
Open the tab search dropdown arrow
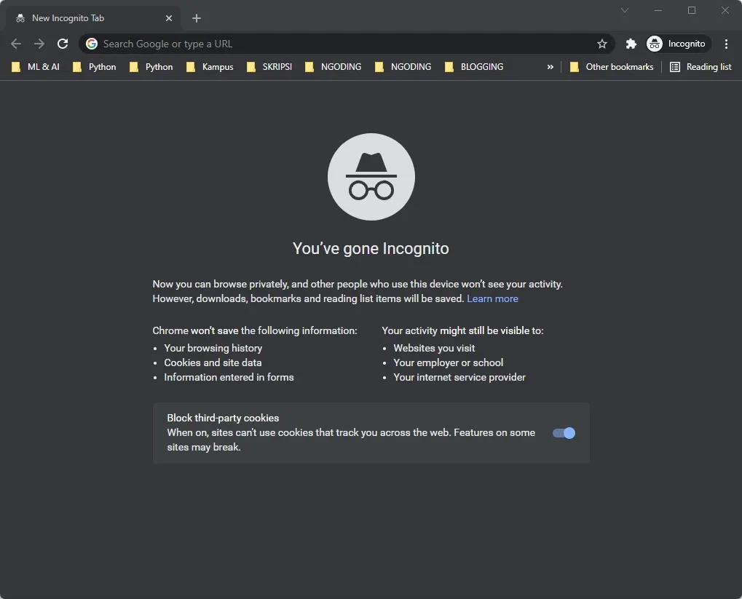click(x=625, y=10)
